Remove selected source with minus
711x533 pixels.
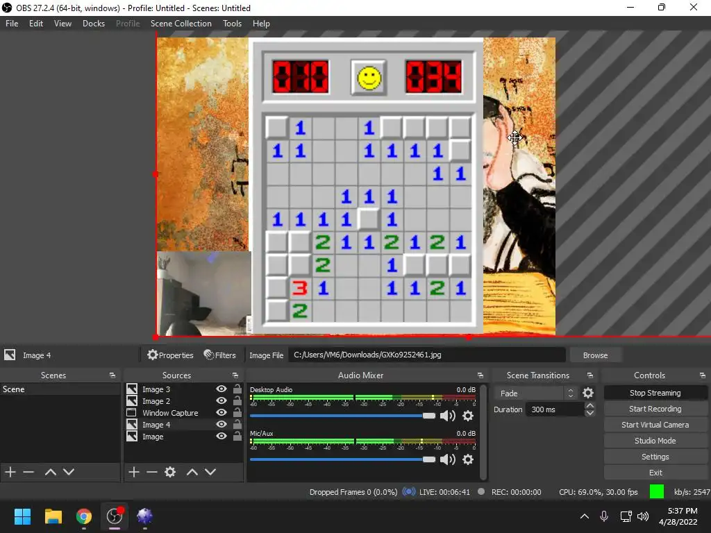[x=152, y=472]
